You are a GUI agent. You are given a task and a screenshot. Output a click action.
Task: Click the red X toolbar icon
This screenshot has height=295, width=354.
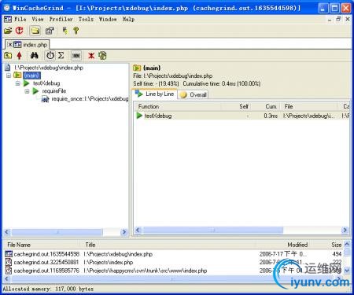pos(91,56)
